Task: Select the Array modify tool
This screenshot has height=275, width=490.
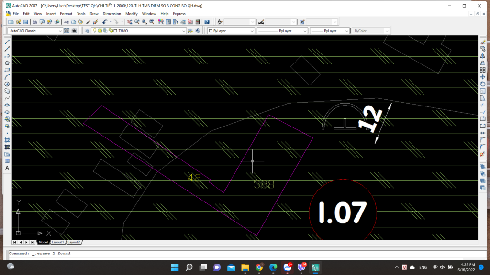Action: pyautogui.click(x=483, y=70)
